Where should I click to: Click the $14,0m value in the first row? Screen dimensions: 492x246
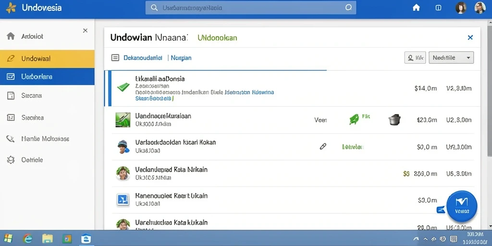[x=426, y=88]
